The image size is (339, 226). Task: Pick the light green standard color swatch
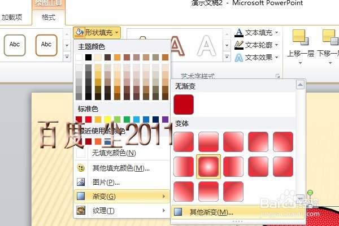pyautogui.click(x=117, y=119)
